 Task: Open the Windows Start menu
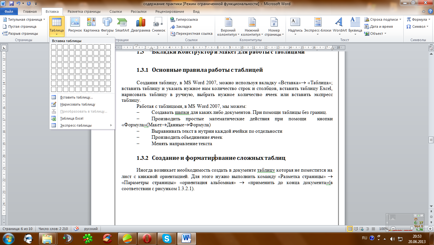[x=9, y=238]
